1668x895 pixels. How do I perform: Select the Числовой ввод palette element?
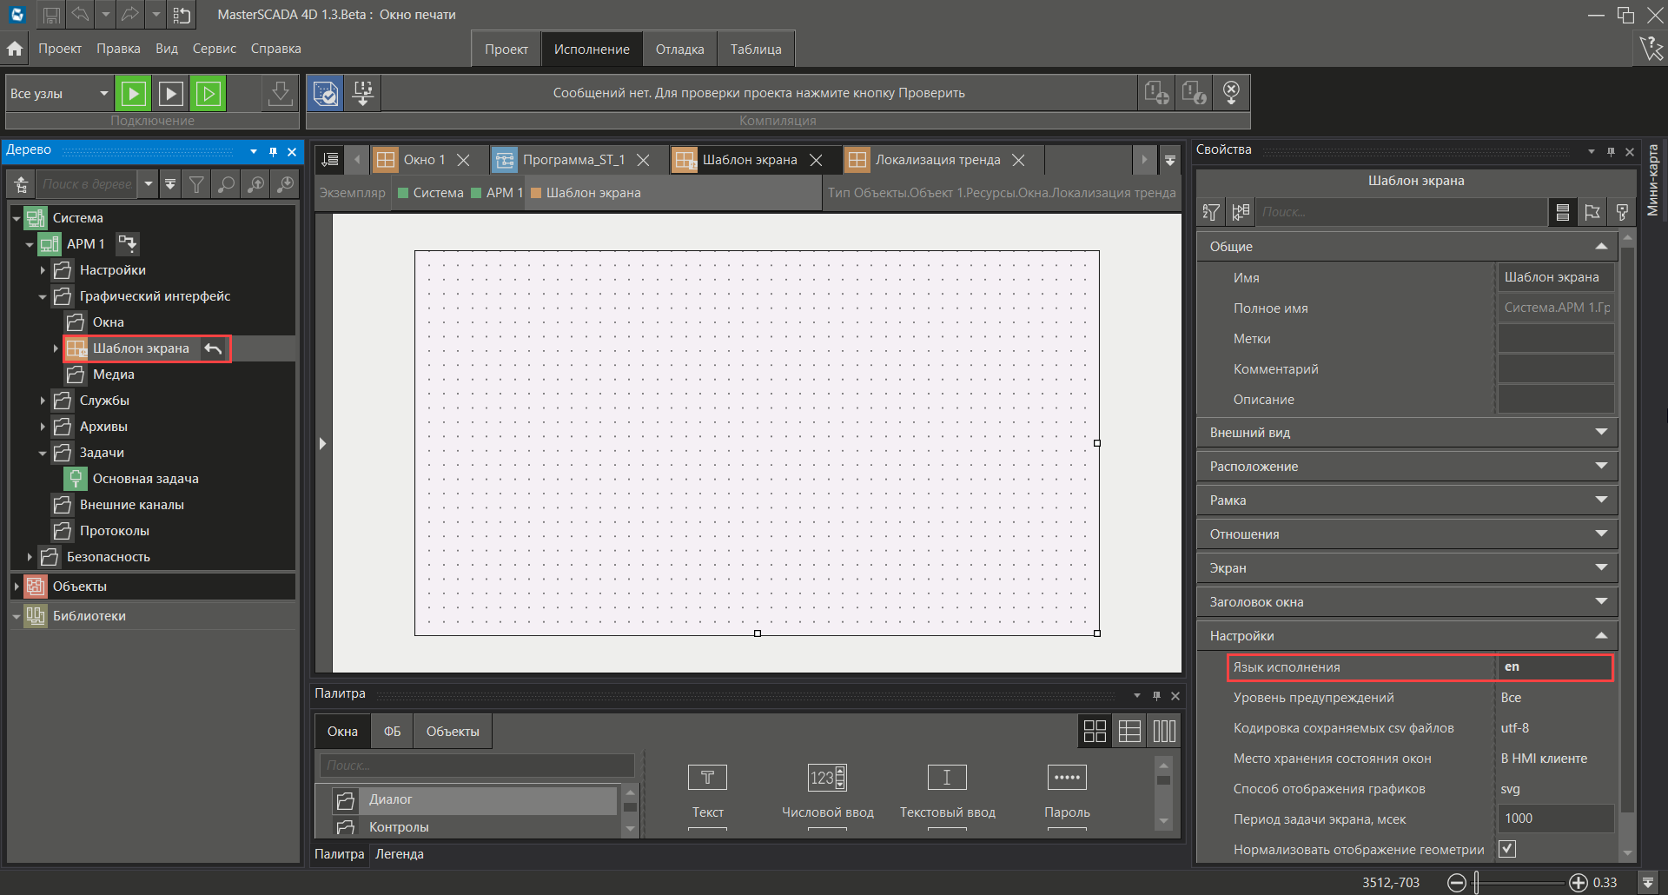(827, 789)
